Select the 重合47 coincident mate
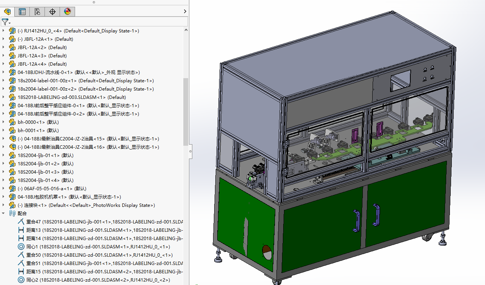Viewport: 485px width, 285px height. pyautogui.click(x=101, y=222)
